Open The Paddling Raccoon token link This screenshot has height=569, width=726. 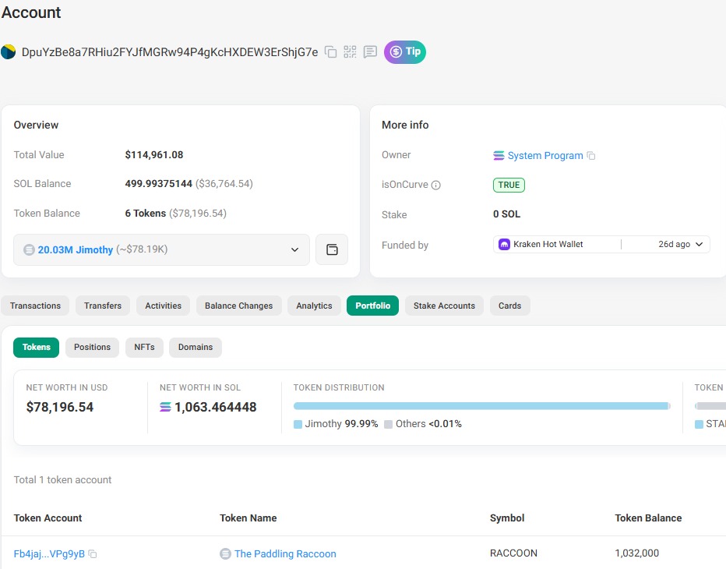point(285,553)
